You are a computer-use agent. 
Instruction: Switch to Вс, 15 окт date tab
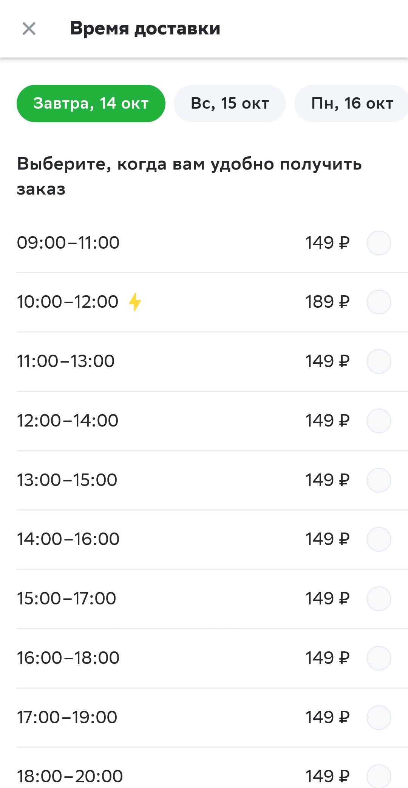tap(230, 103)
